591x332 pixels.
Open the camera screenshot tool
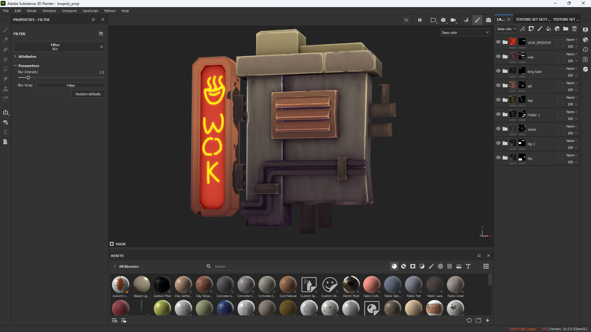pos(488,20)
